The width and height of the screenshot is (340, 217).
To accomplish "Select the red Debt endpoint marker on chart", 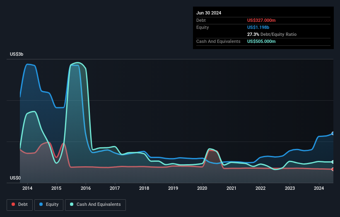I will click(333, 169).
